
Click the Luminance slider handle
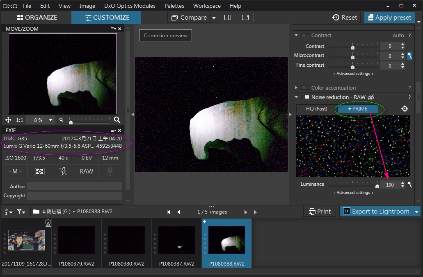click(x=377, y=186)
